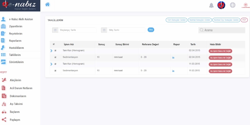The width and height of the screenshot is (250, 125).
Task: Click the Tarih column header
Action: pos(193,44)
